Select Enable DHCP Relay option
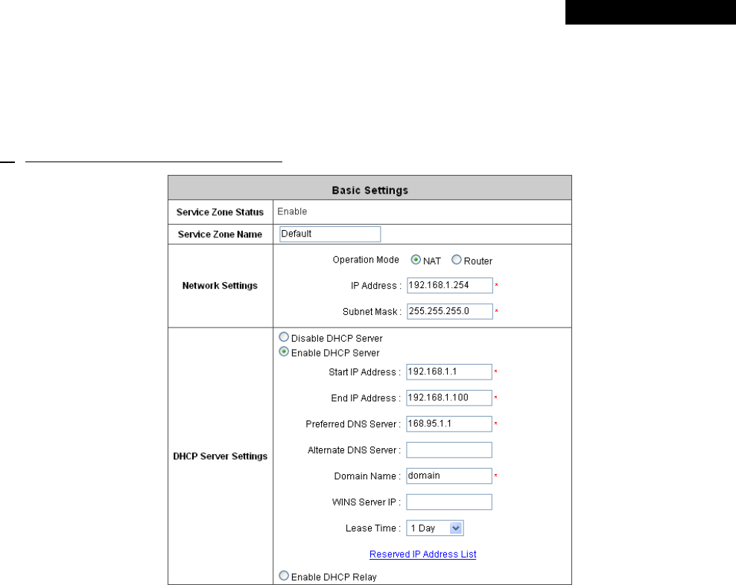 click(284, 575)
